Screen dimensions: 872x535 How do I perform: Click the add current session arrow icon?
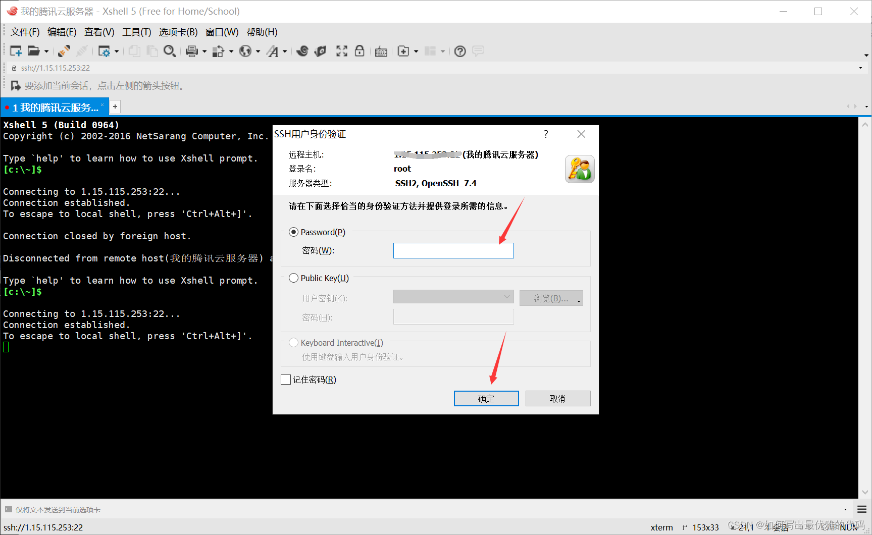pyautogui.click(x=16, y=86)
